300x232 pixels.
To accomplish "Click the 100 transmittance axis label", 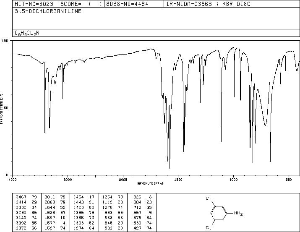I will 5,41.
